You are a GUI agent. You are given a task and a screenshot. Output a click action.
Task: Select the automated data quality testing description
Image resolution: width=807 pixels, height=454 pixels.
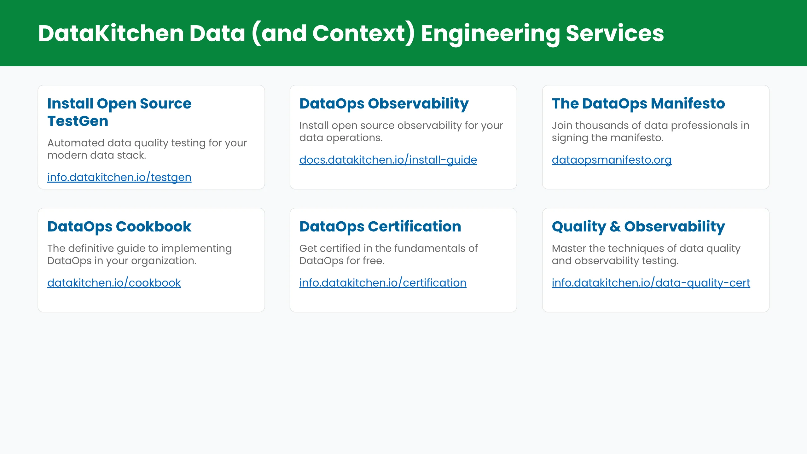(x=147, y=149)
